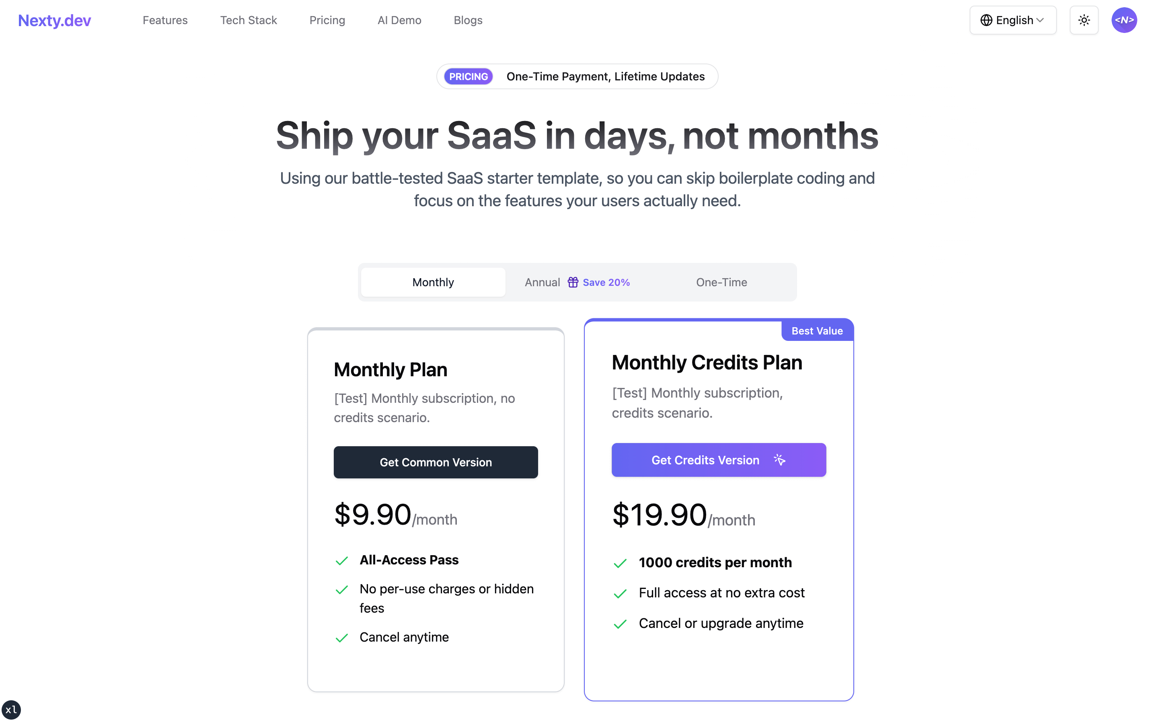Open the Blogs page

[x=468, y=20]
